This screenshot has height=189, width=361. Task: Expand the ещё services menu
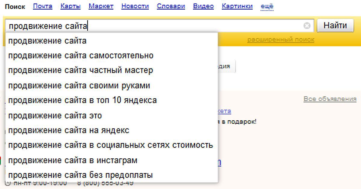coord(267,6)
